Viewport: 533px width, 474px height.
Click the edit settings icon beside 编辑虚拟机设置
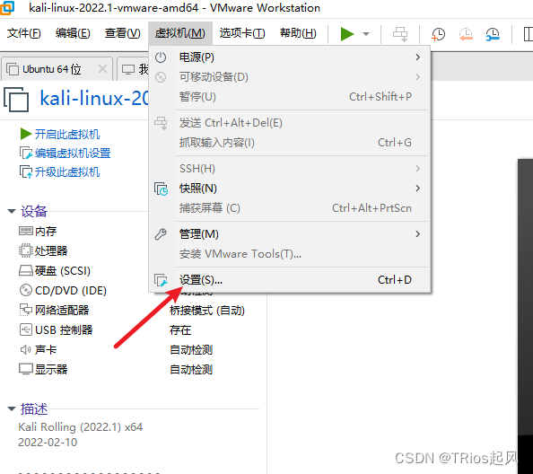(26, 153)
